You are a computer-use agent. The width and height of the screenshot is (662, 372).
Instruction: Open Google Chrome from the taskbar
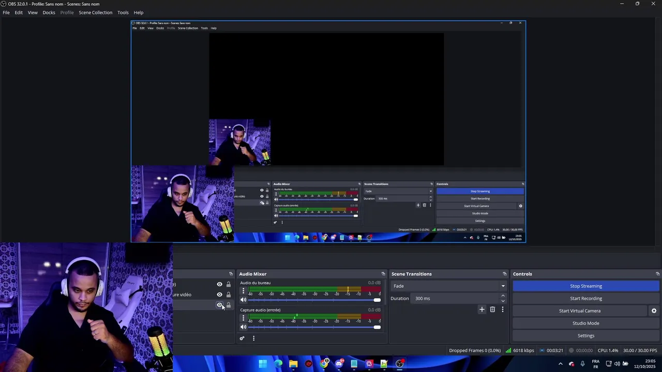pyautogui.click(x=324, y=364)
